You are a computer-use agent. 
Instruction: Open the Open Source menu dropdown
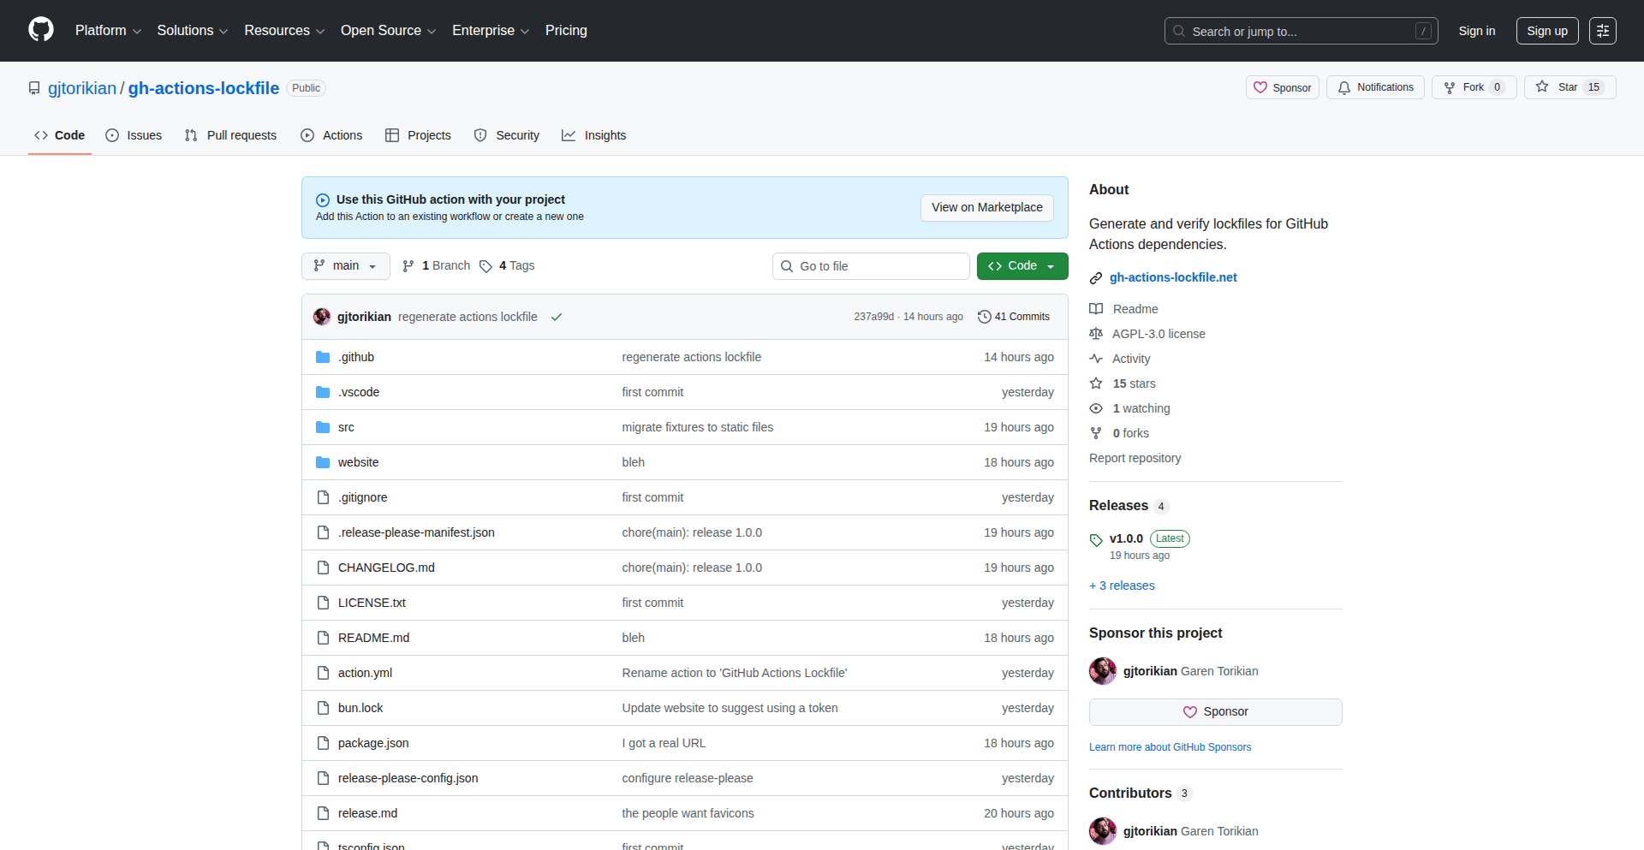click(x=387, y=30)
